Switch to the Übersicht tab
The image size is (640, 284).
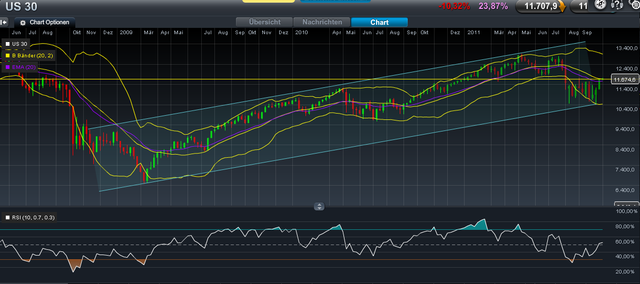click(264, 22)
